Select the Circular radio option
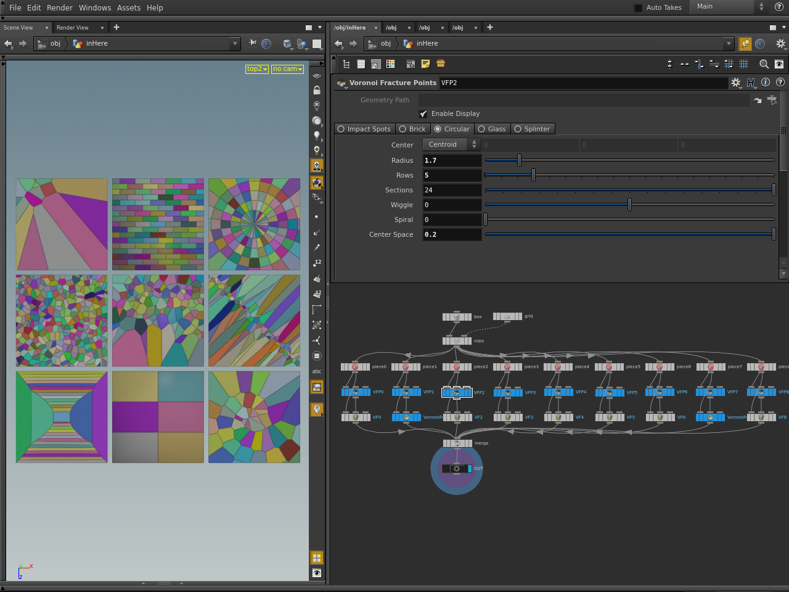 (452, 129)
